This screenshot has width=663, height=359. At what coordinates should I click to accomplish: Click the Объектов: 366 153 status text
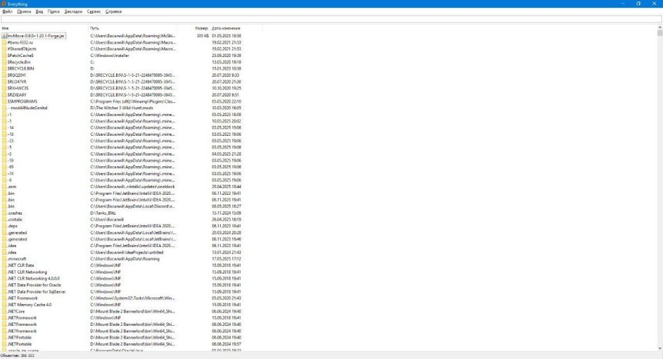coord(17,356)
